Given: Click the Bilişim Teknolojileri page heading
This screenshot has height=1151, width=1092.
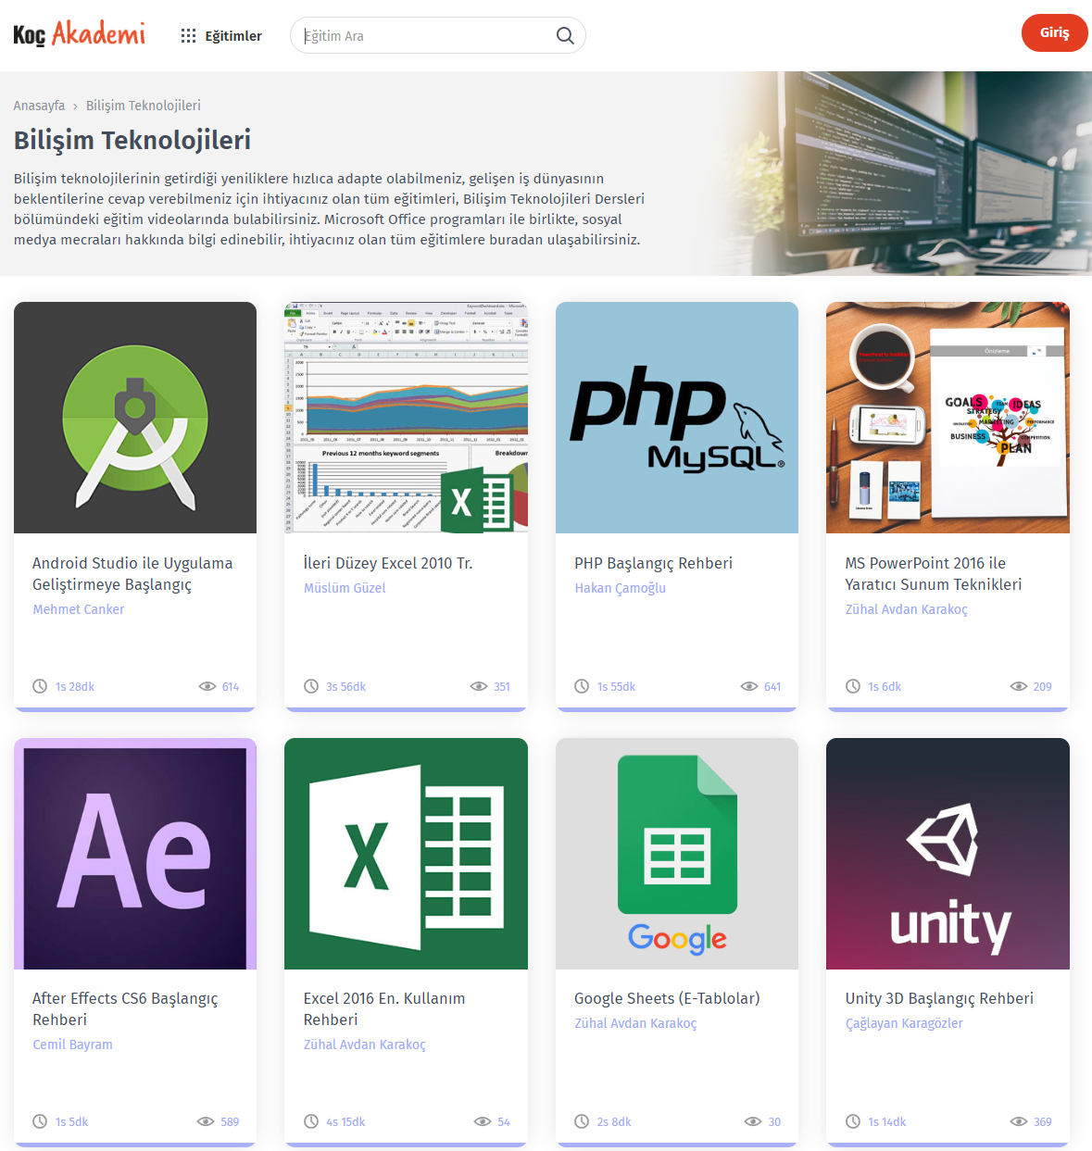Looking at the screenshot, I should pos(132,140).
